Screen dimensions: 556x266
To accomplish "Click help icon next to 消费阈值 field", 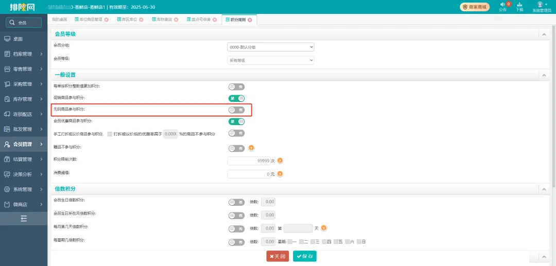I will (280, 174).
